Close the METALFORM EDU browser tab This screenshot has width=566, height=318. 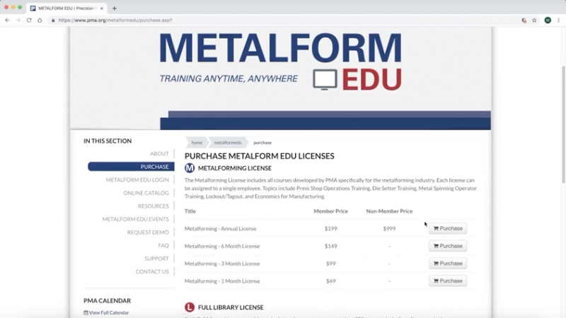pyautogui.click(x=103, y=8)
